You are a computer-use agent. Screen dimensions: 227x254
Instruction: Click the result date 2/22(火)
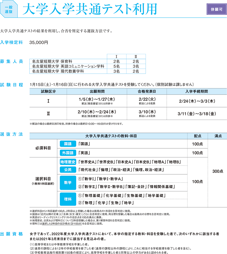(x=147, y=99)
